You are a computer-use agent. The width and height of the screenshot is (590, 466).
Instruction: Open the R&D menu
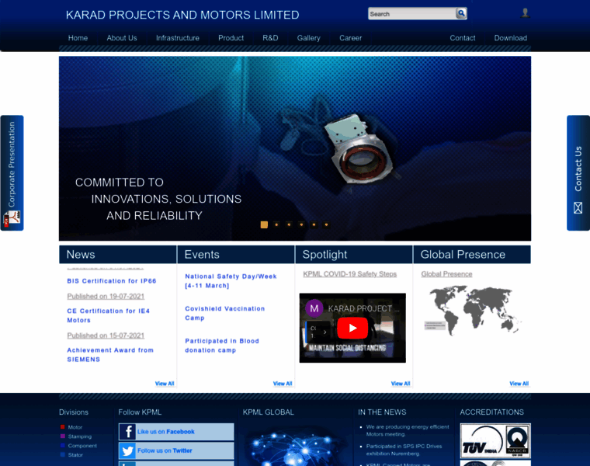pyautogui.click(x=270, y=38)
